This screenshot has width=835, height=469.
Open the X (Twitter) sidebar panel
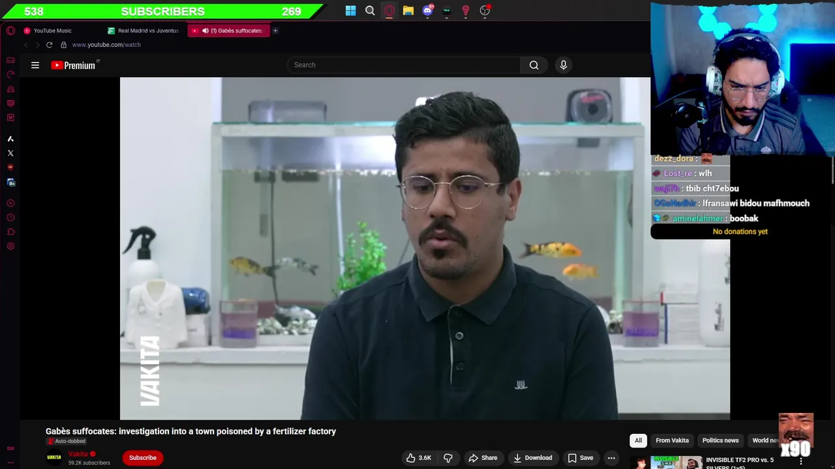pos(10,153)
